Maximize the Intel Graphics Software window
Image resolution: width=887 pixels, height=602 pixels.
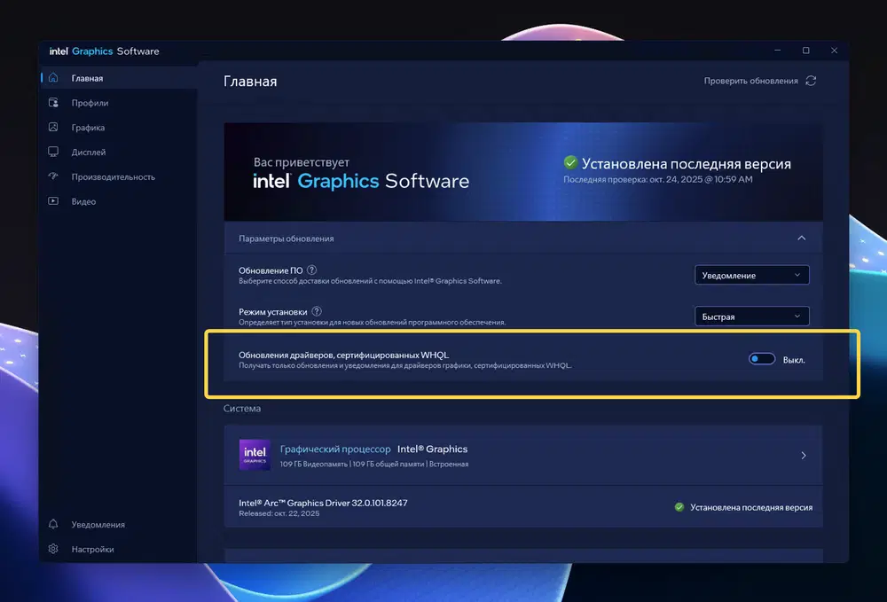(805, 51)
